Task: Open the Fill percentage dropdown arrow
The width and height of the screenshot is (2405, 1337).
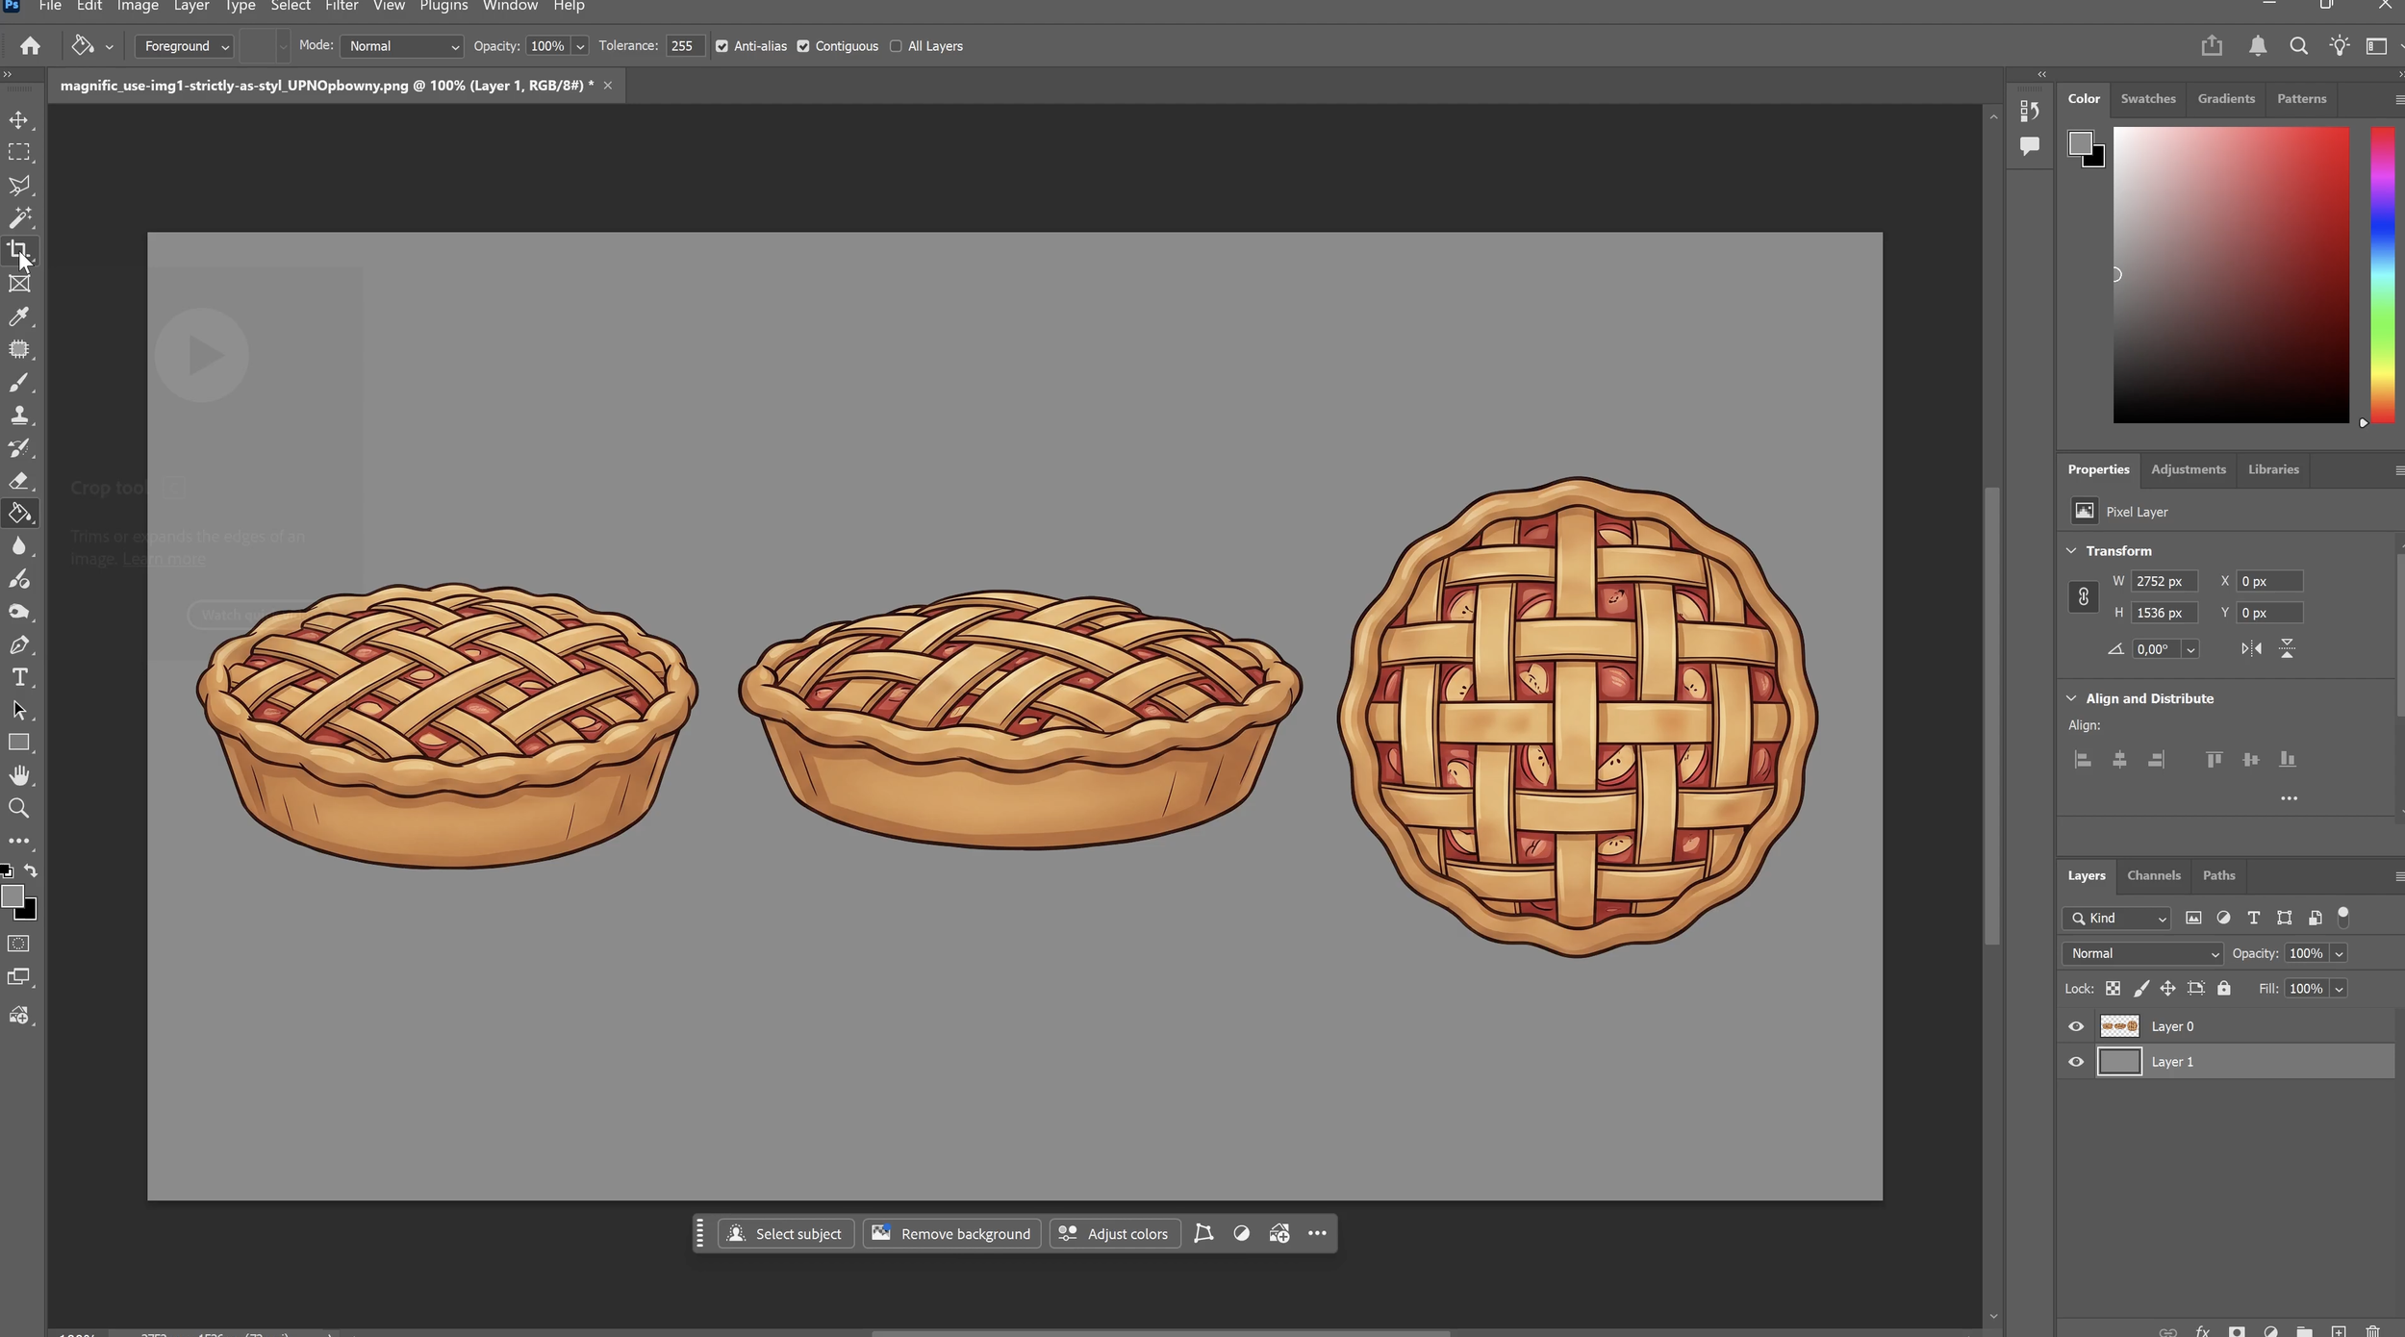Action: [2339, 989]
